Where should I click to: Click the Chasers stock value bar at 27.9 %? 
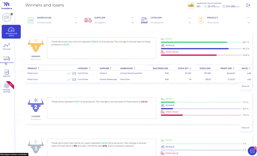[x=201, y=115]
